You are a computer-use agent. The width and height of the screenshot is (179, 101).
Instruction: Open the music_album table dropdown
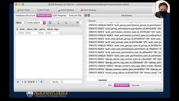pos(34,22)
